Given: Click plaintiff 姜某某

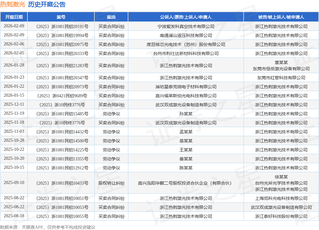Looking at the screenshot, I should [x=186, y=159].
